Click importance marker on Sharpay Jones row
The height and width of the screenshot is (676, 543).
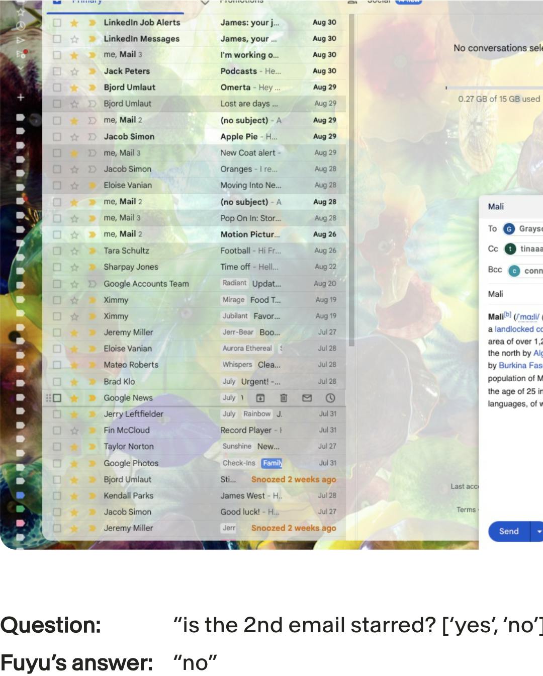coord(92,267)
